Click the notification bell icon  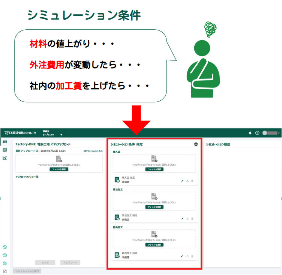(250, 133)
